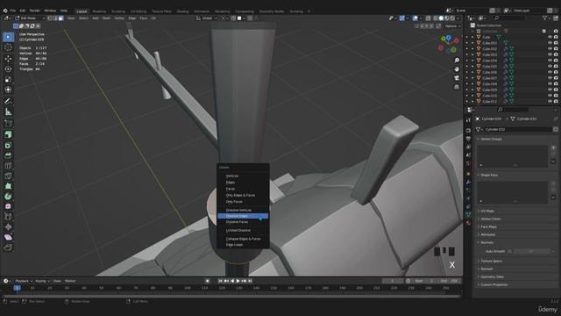Screen dimensions: 561x316
Task: Open the Playback dropdown in timeline
Action: tap(24, 281)
